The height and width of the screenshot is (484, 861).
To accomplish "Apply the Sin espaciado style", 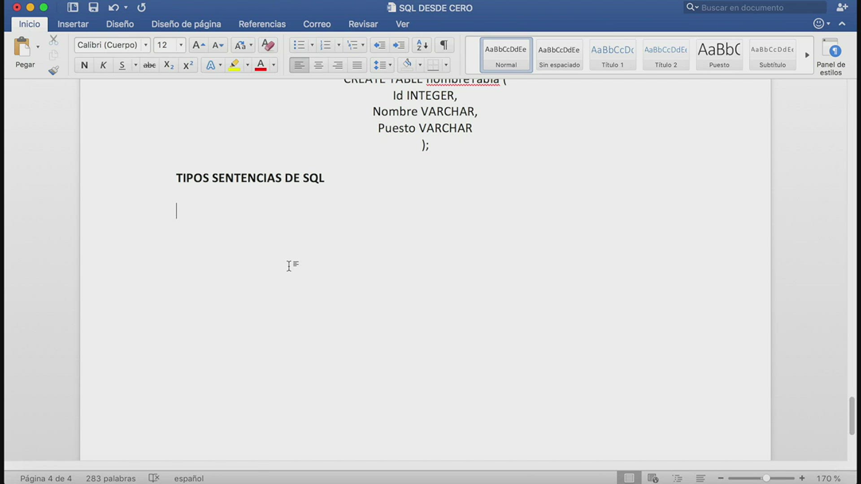I will click(559, 55).
